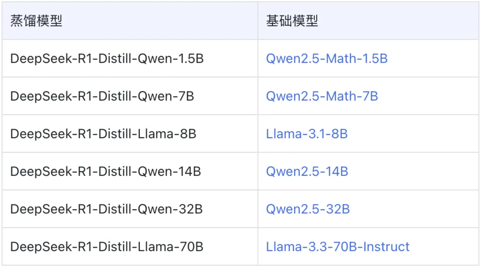Click the DeepSeek-R1-Distill-Qwen-14B text
481x268 pixels.
click(105, 171)
